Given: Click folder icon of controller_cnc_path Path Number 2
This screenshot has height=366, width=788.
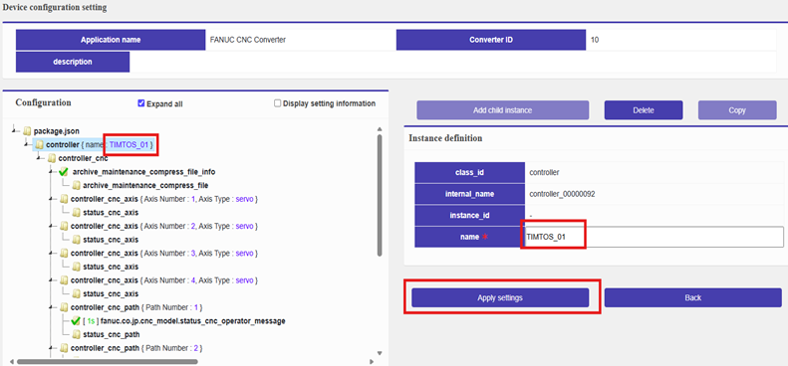Looking at the screenshot, I should (x=64, y=348).
